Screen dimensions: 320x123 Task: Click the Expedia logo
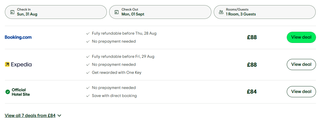[x=18, y=65]
